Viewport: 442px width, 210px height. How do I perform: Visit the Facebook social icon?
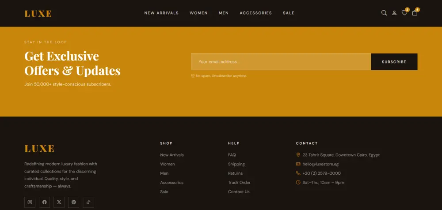(45, 202)
